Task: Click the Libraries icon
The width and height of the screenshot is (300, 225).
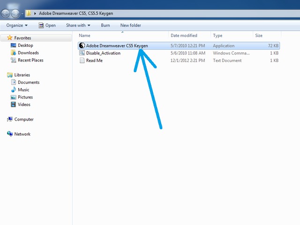Action: tap(10, 75)
